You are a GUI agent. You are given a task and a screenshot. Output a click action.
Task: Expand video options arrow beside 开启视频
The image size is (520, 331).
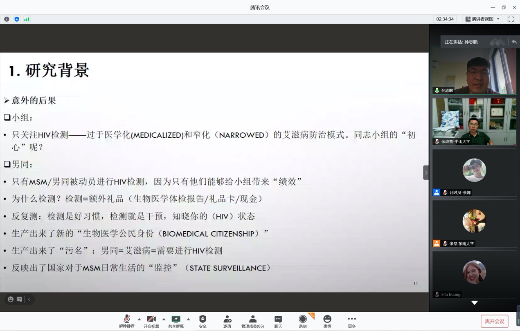coord(164,319)
